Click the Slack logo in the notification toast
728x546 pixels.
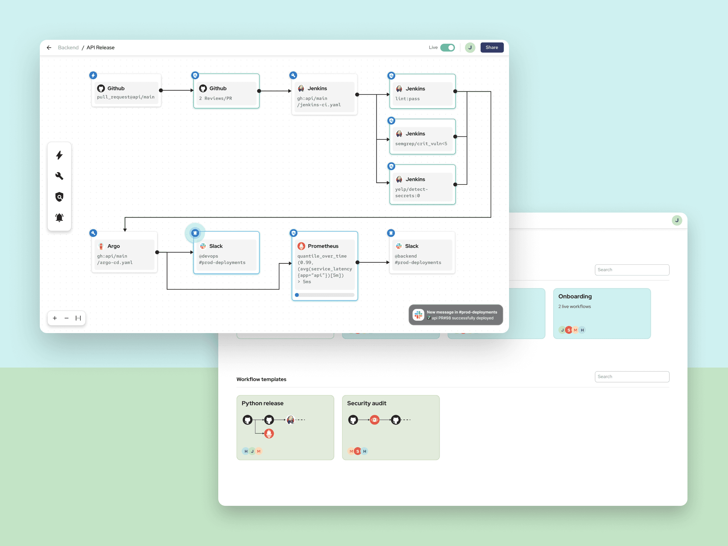coord(418,315)
